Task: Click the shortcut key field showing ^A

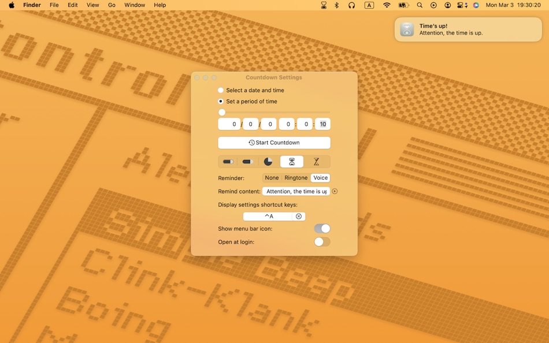Action: coord(268,217)
